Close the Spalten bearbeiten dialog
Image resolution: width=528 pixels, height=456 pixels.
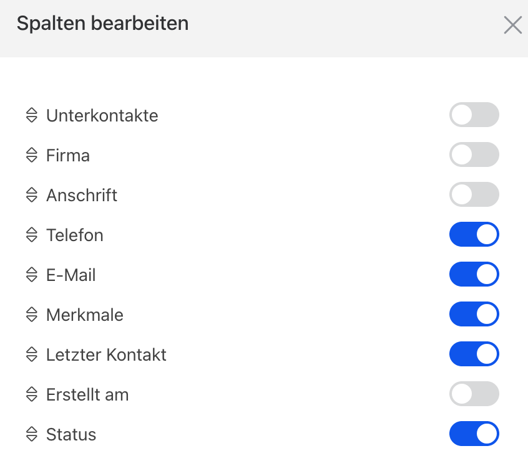[x=512, y=25]
